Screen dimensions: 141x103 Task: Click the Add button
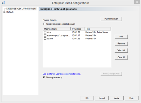(x=121, y=37)
